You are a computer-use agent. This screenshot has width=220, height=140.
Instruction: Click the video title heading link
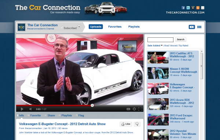(x=62, y=124)
